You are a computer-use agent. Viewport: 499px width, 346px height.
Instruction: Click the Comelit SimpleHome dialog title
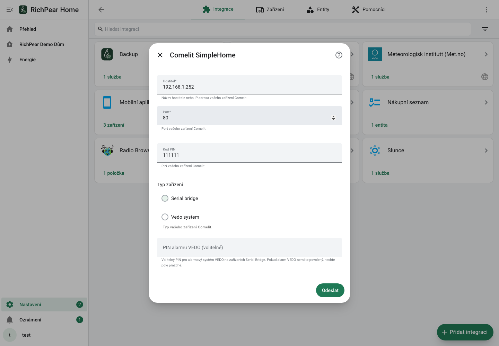click(203, 55)
